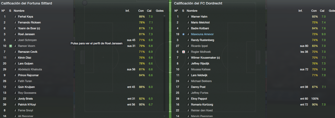335x118 pixels.
Task: Click the green plus icon beside Ramon Voorn
Action: [10, 46]
